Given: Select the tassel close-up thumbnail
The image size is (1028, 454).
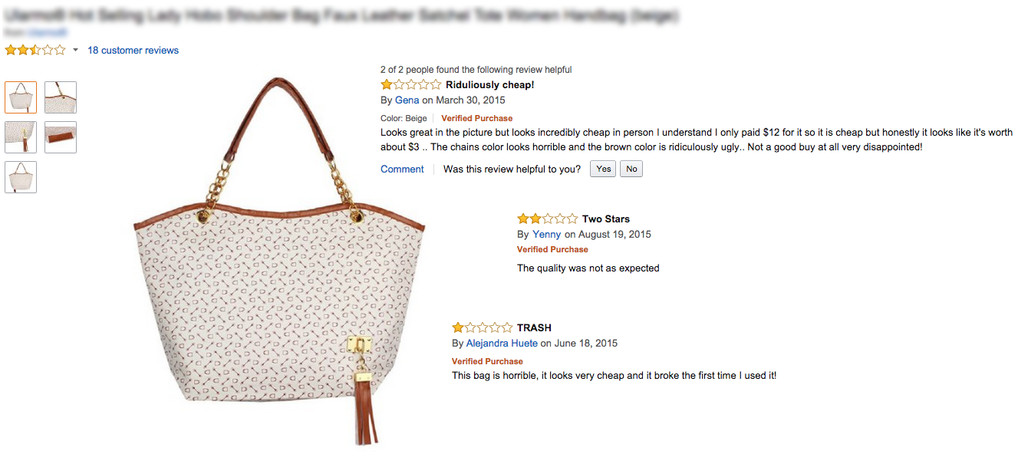Looking at the screenshot, I should click(21, 137).
